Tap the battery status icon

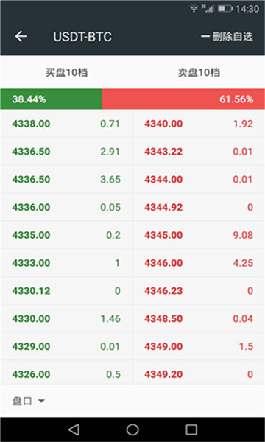point(225,9)
